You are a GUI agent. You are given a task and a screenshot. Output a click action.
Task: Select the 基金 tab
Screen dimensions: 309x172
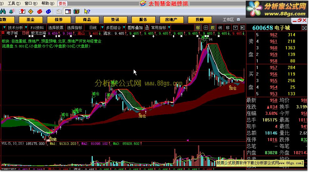pos(31,20)
